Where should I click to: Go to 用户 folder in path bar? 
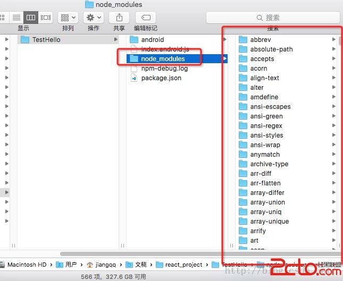coord(66,265)
